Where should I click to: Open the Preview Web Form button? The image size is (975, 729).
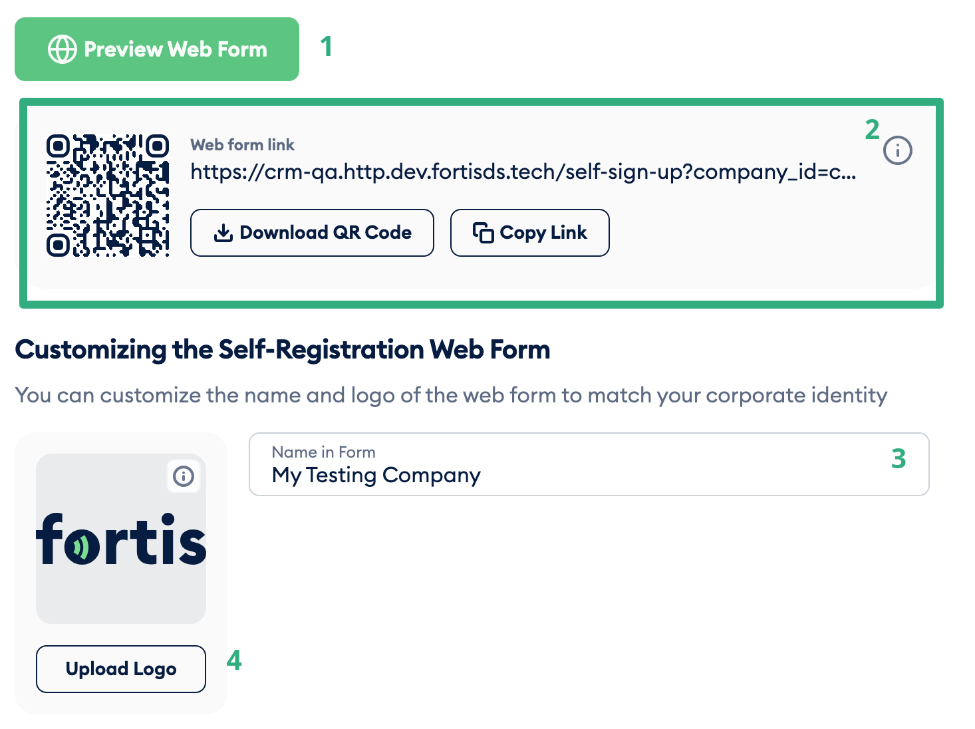point(157,49)
